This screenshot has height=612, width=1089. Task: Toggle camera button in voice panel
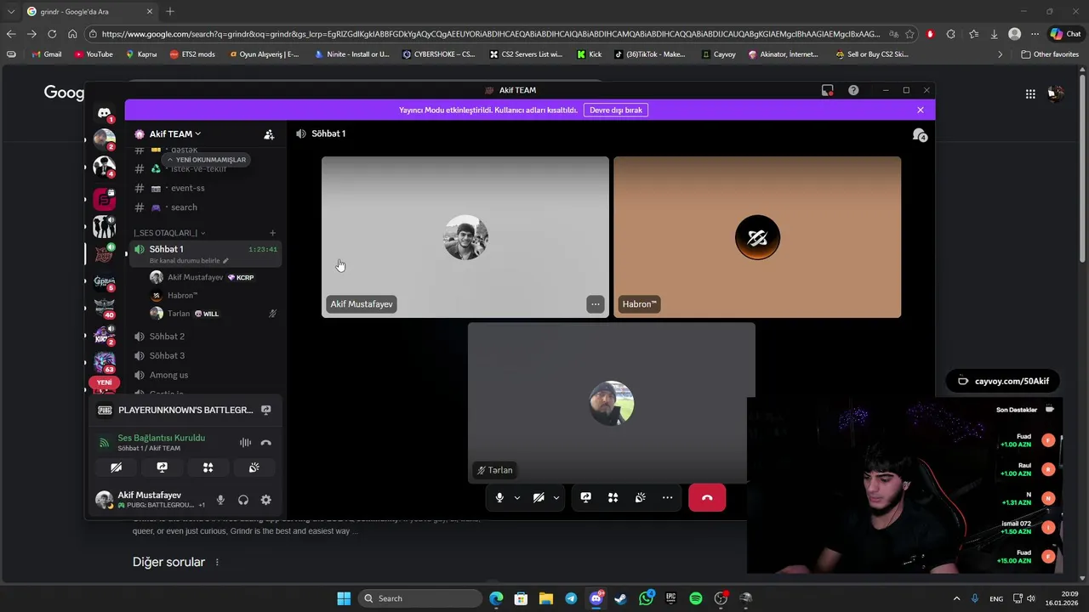pos(117,467)
